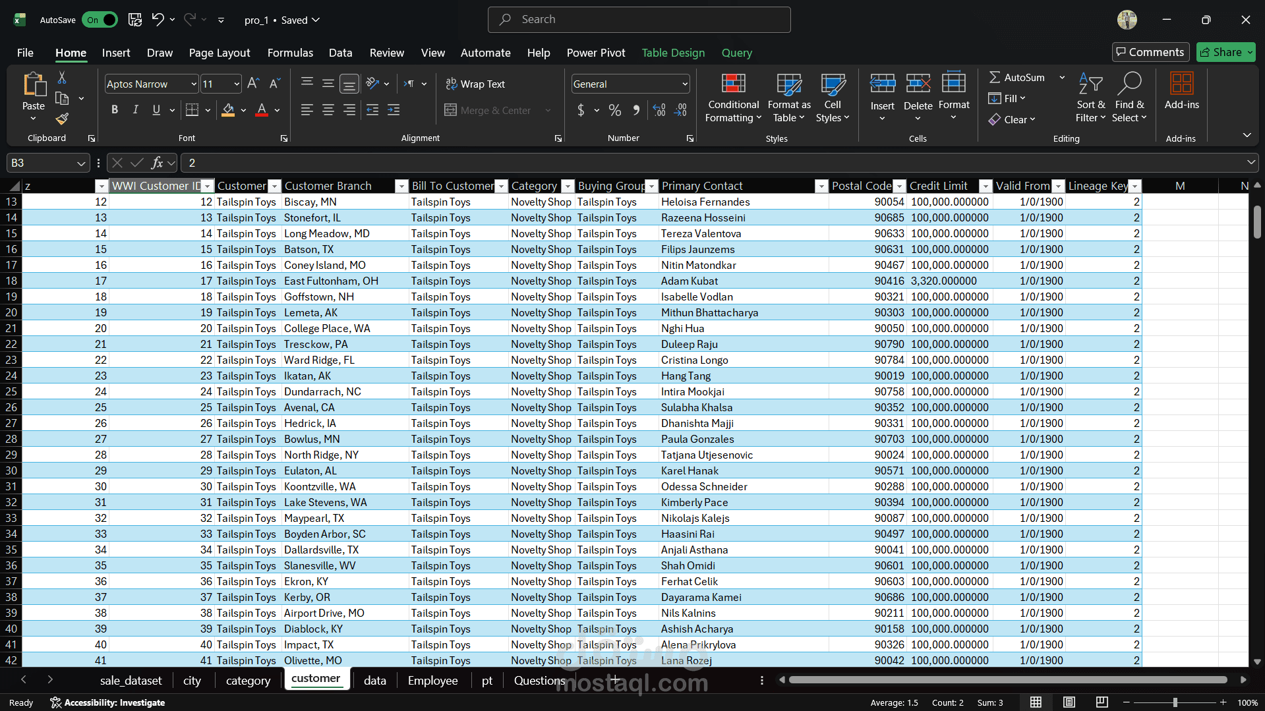This screenshot has height=711, width=1265.
Task: Toggle Align Left alignment
Action: pyautogui.click(x=307, y=110)
